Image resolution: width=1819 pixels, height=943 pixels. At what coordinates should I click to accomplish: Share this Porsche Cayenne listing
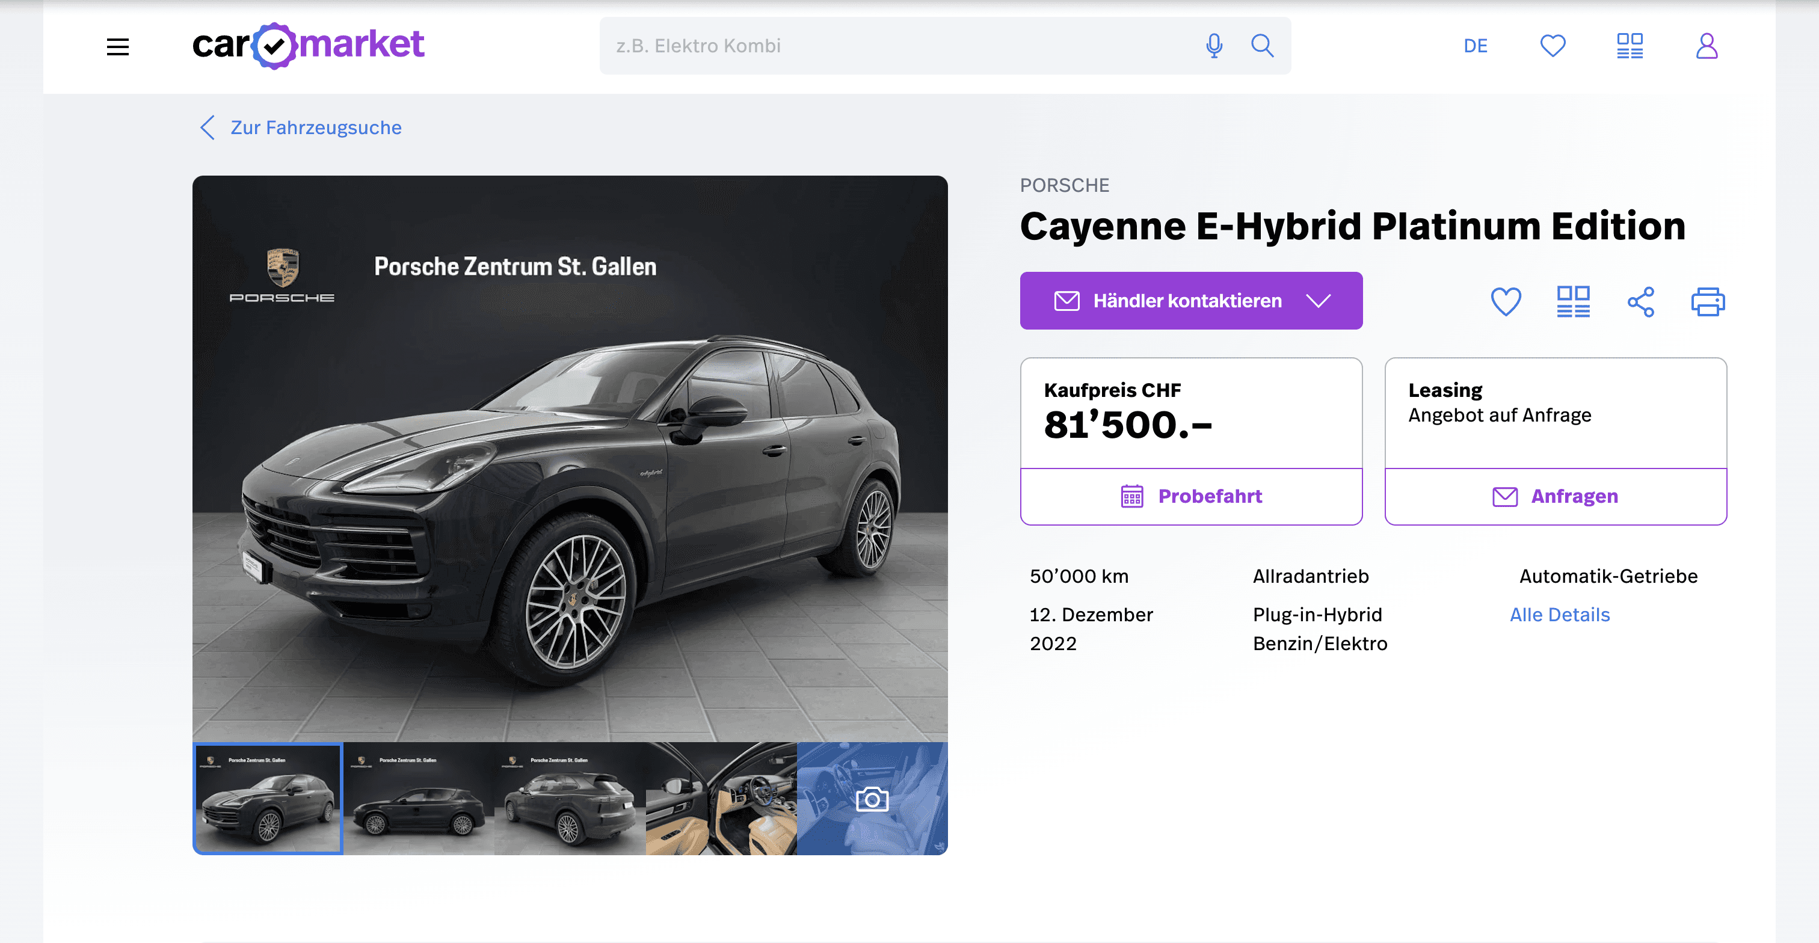tap(1640, 302)
